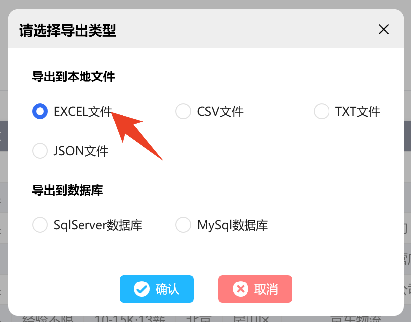Click the 导出到本地文件 section heading

pos(74,77)
